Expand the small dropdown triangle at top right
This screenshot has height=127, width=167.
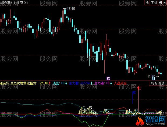click(x=165, y=2)
